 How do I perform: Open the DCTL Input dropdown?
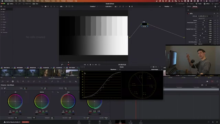[x=205, y=44]
